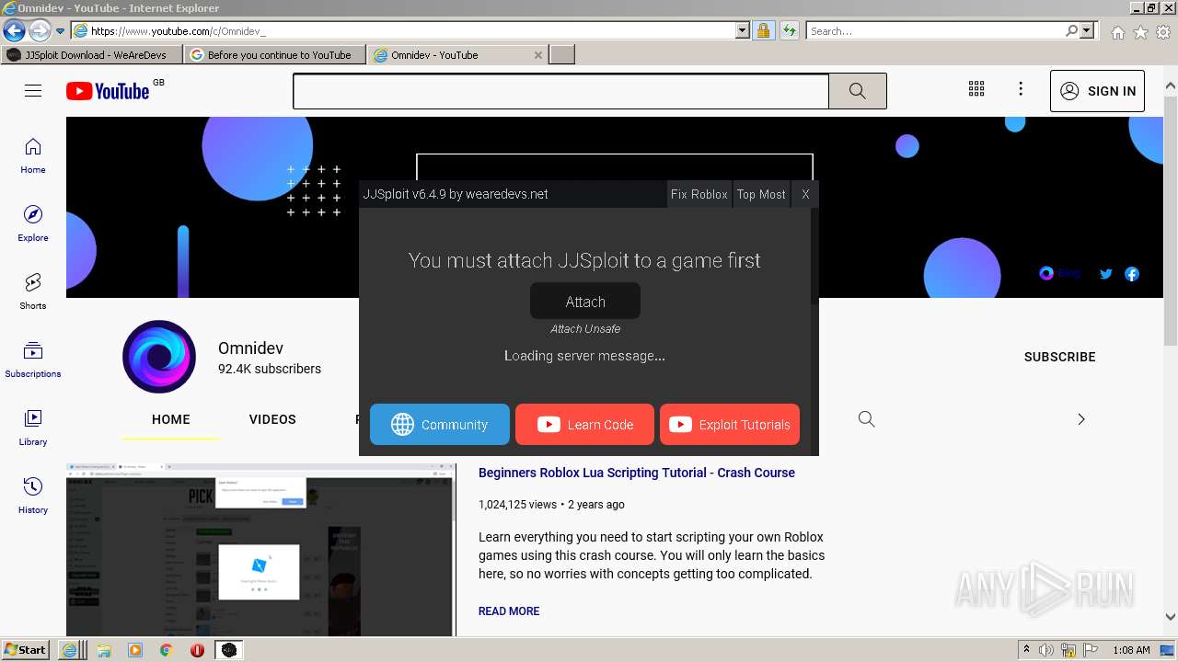Close the Omnidev - YouTube tab
The image size is (1178, 662).
538,55
